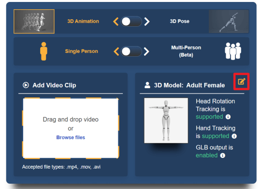The width and height of the screenshot is (261, 189).
Task: Toggle the 3D Animation / 3D Pose switch
Action: click(131, 21)
